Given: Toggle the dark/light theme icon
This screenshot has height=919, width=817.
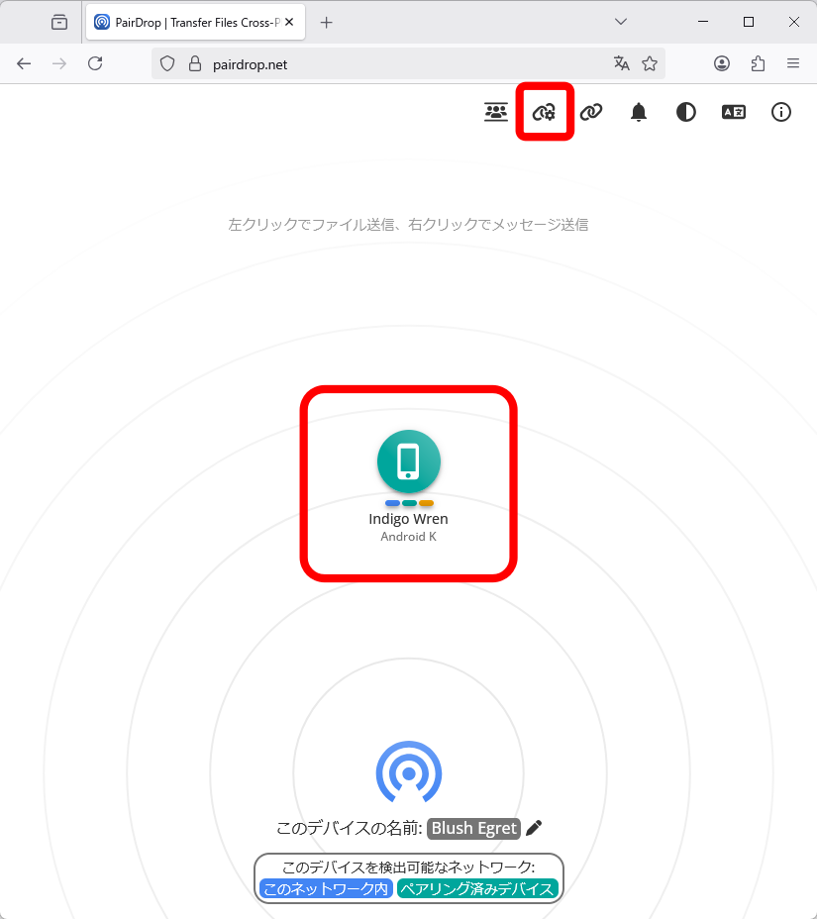Looking at the screenshot, I should 686,112.
